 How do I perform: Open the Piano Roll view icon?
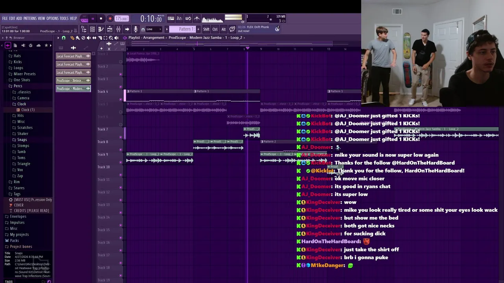[101, 29]
